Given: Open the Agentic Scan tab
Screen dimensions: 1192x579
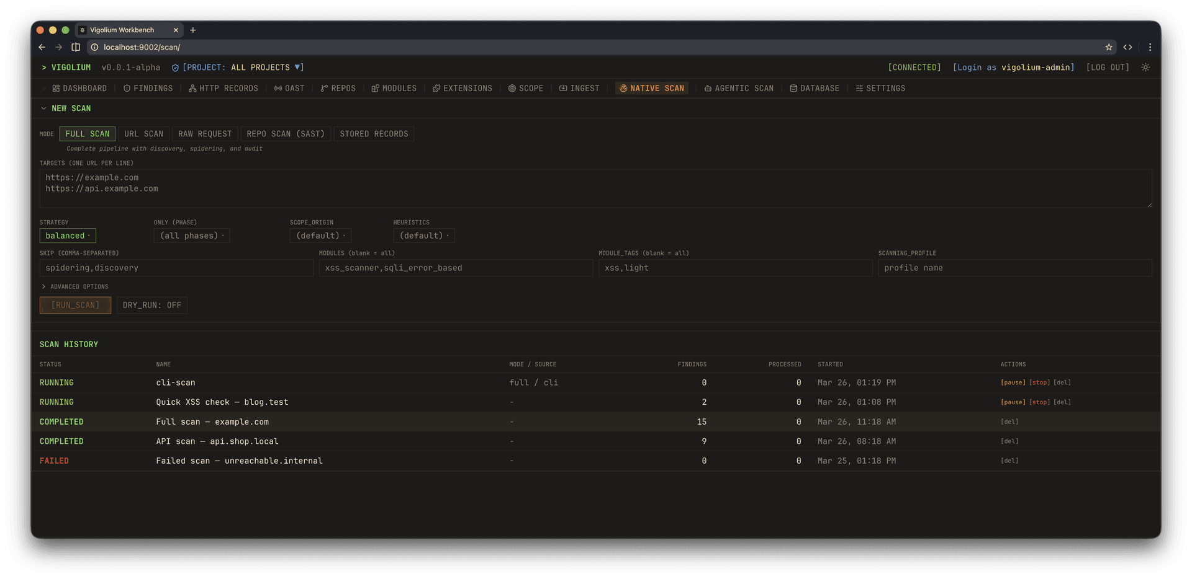Looking at the screenshot, I should [739, 89].
